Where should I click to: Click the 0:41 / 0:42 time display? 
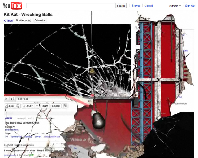[x=23, y=99]
